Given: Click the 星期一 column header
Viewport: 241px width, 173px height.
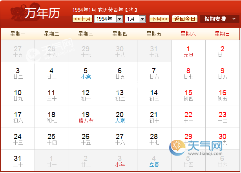Looking at the screenshot, I should 17,34.
